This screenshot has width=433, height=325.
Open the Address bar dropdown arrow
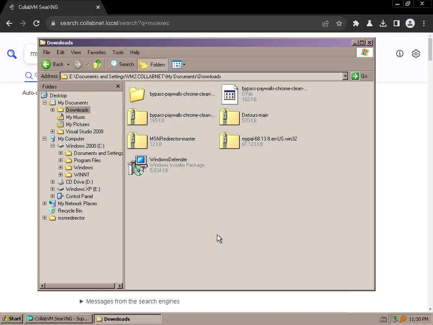point(345,76)
